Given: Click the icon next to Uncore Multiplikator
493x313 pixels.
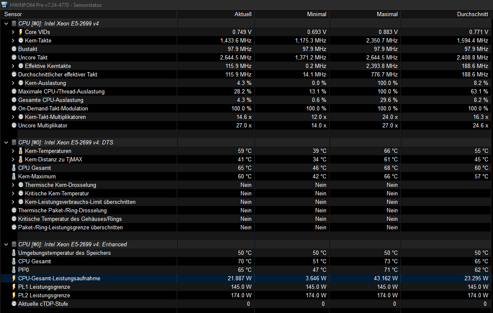Looking at the screenshot, I should click(x=14, y=125).
